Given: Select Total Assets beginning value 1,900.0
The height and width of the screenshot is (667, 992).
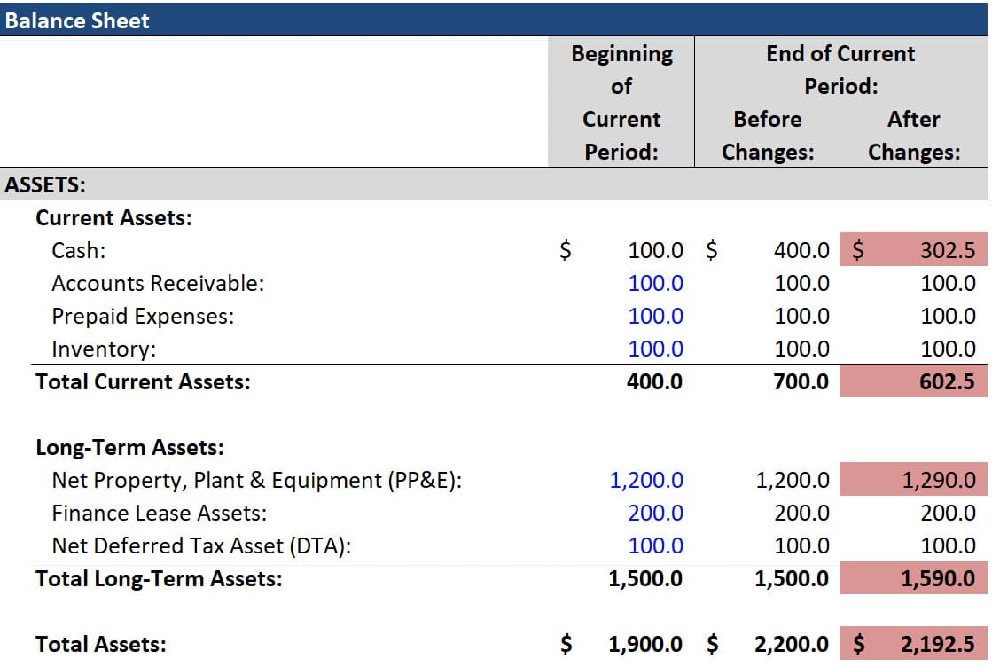Looking at the screenshot, I should (x=645, y=644).
